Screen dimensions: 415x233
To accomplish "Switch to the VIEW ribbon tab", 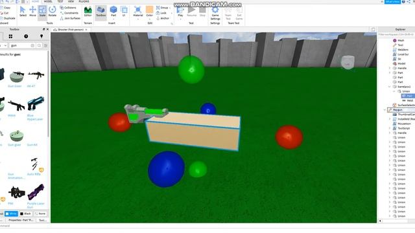I will pos(71,1).
